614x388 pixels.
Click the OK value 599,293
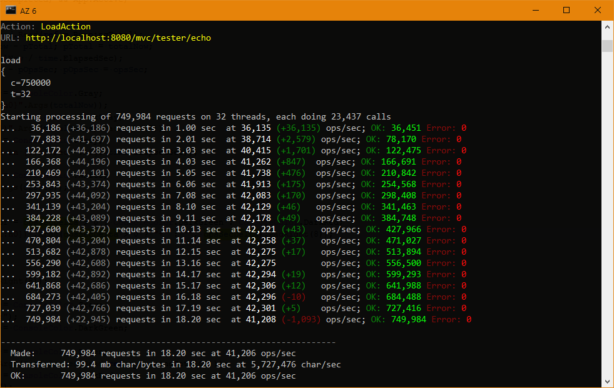(403, 275)
